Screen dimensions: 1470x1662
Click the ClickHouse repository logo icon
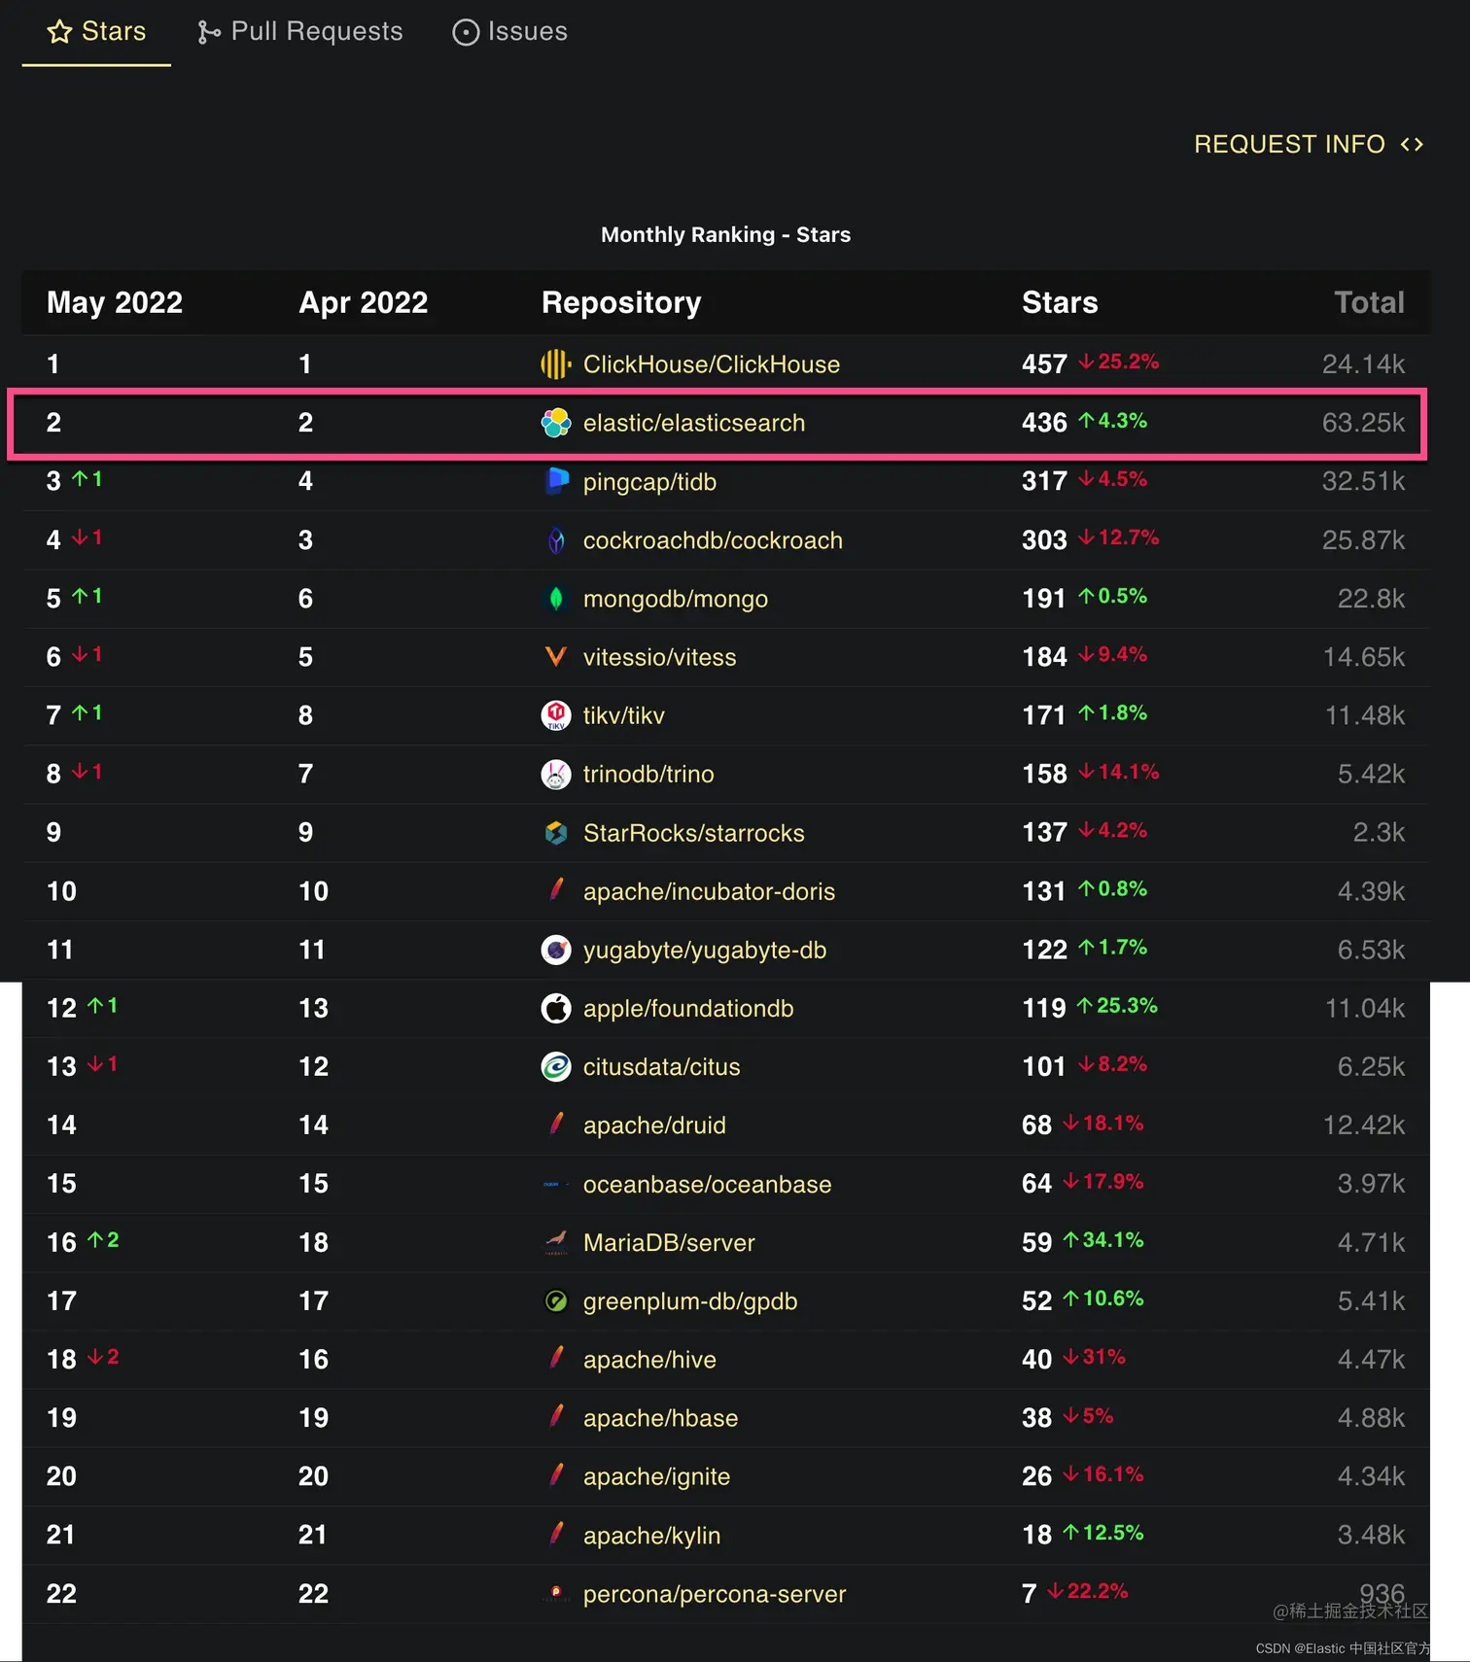tap(556, 364)
